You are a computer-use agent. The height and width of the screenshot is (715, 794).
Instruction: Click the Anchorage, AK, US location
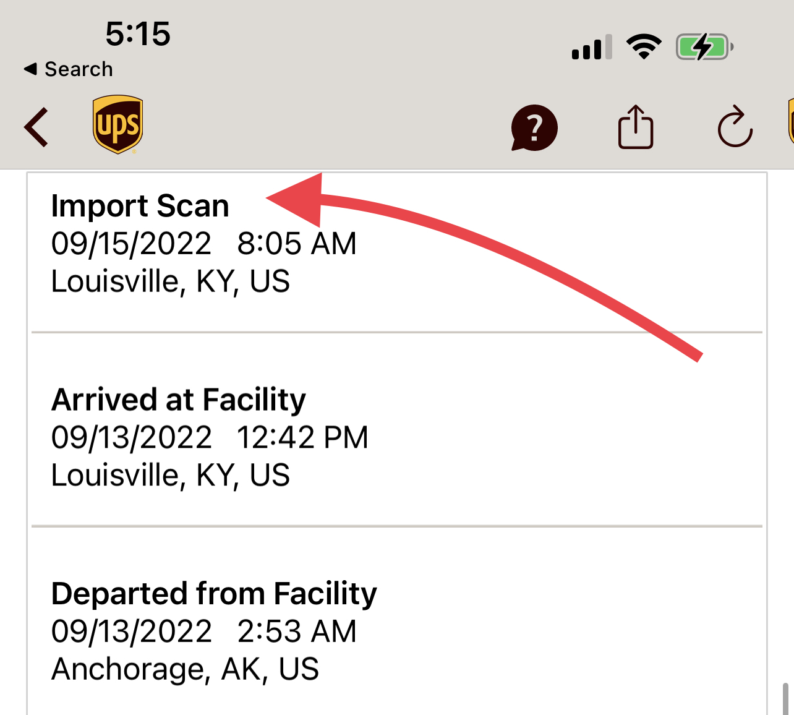pyautogui.click(x=185, y=669)
